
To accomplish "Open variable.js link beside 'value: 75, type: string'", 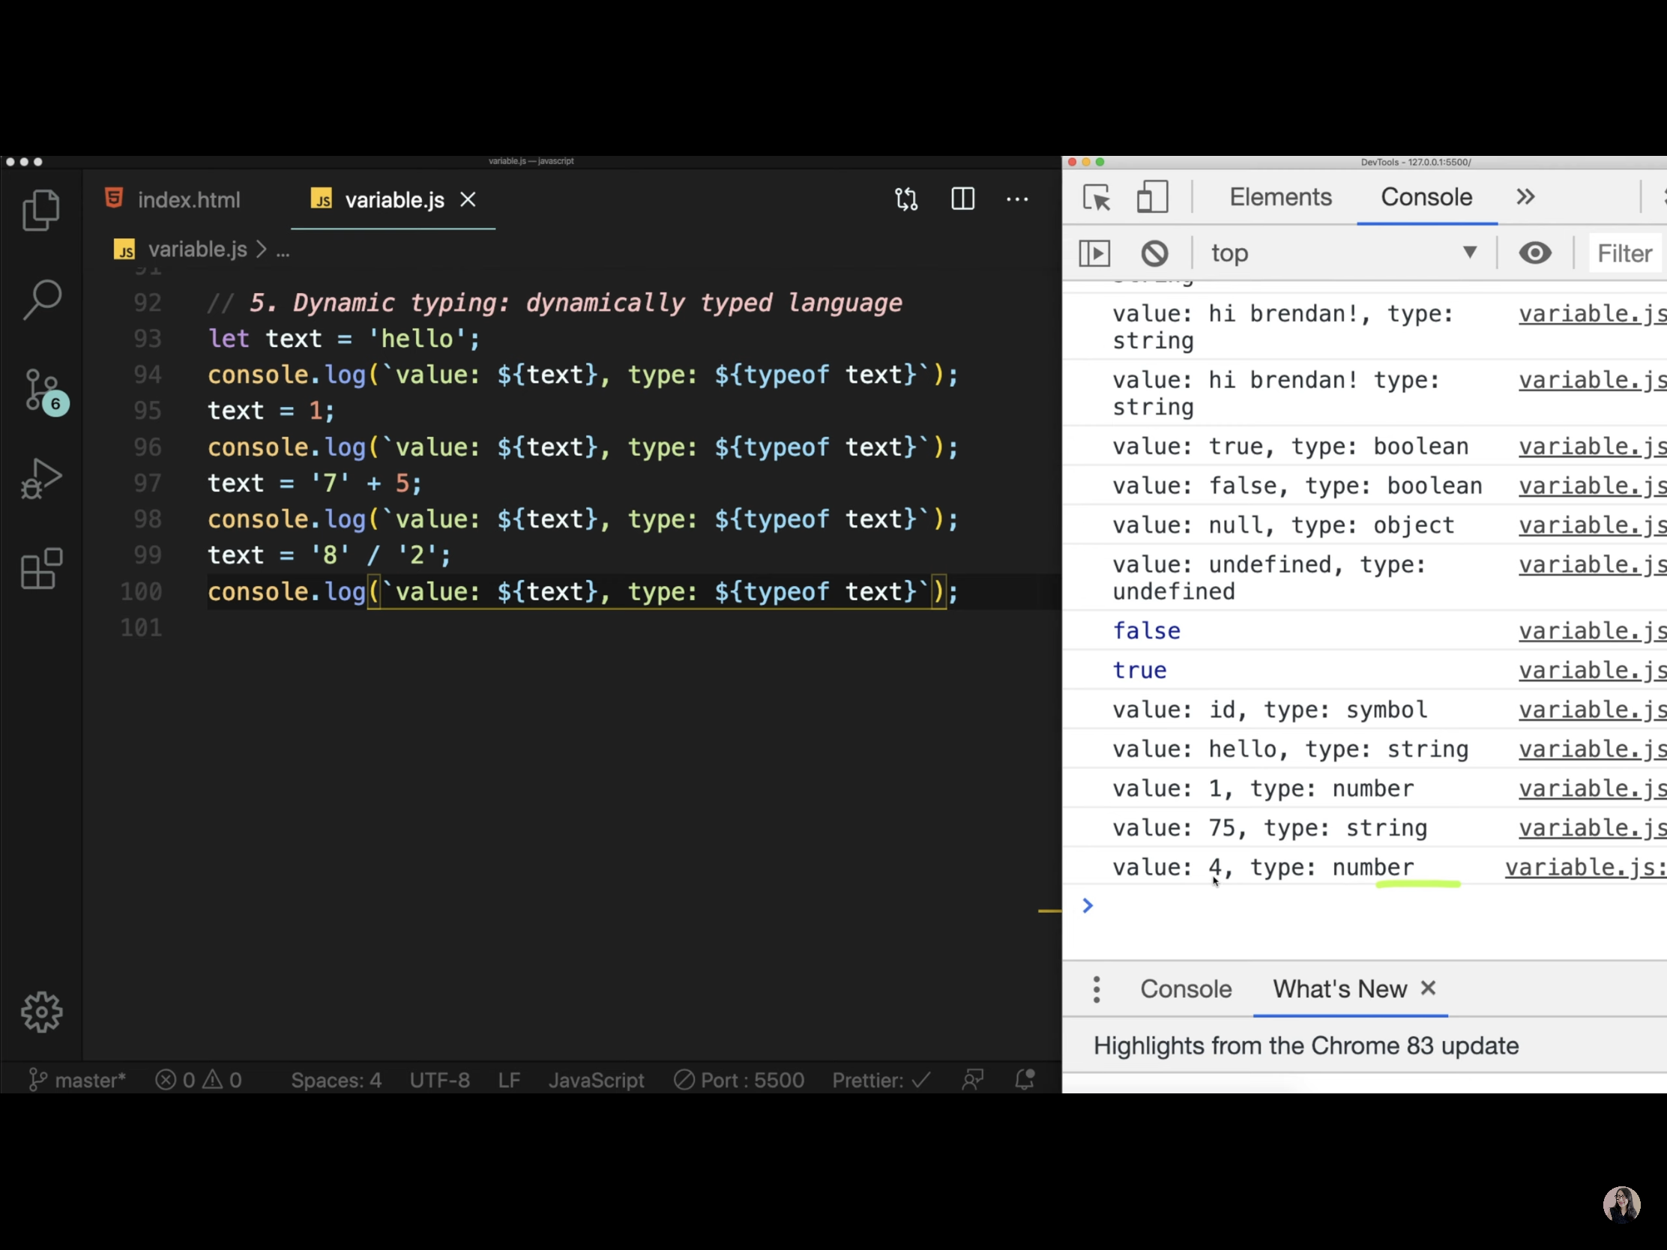I will click(x=1591, y=827).
